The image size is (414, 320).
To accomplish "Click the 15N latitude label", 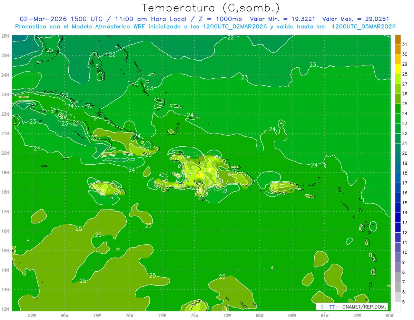I will click(5, 250).
